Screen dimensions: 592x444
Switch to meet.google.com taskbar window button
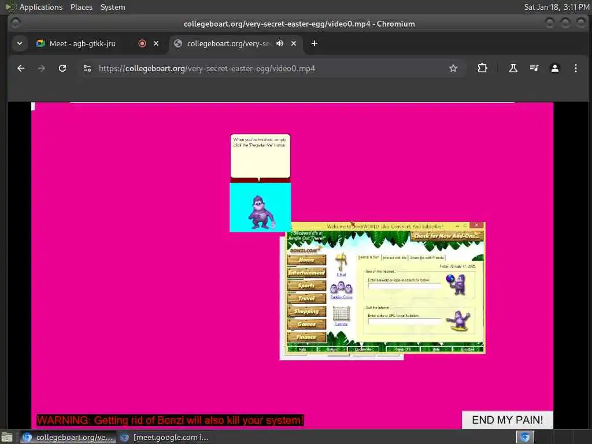pos(165,437)
